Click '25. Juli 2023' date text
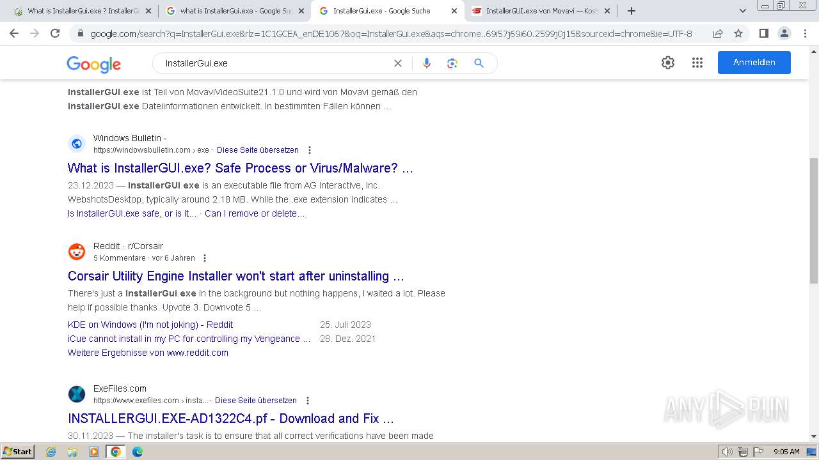This screenshot has height=460, width=819. [346, 325]
